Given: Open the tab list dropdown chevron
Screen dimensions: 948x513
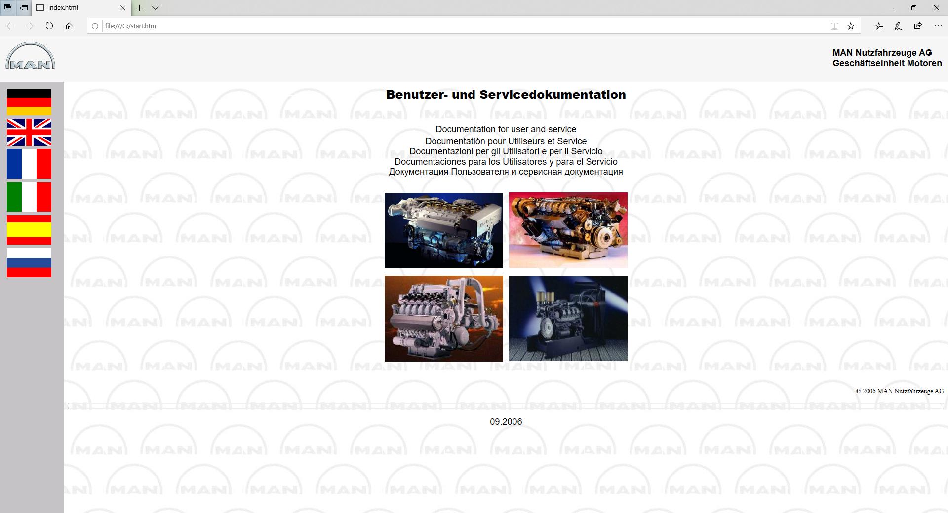Looking at the screenshot, I should click(x=155, y=8).
